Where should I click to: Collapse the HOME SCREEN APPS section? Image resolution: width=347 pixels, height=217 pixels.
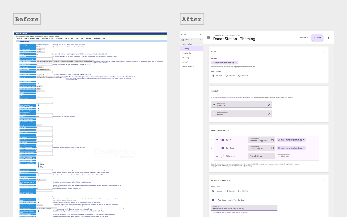(x=324, y=130)
